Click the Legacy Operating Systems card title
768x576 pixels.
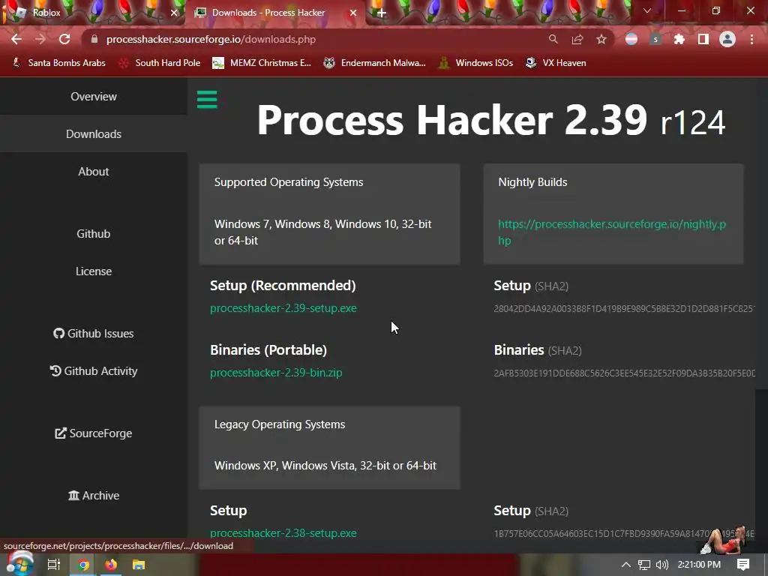pos(280,424)
